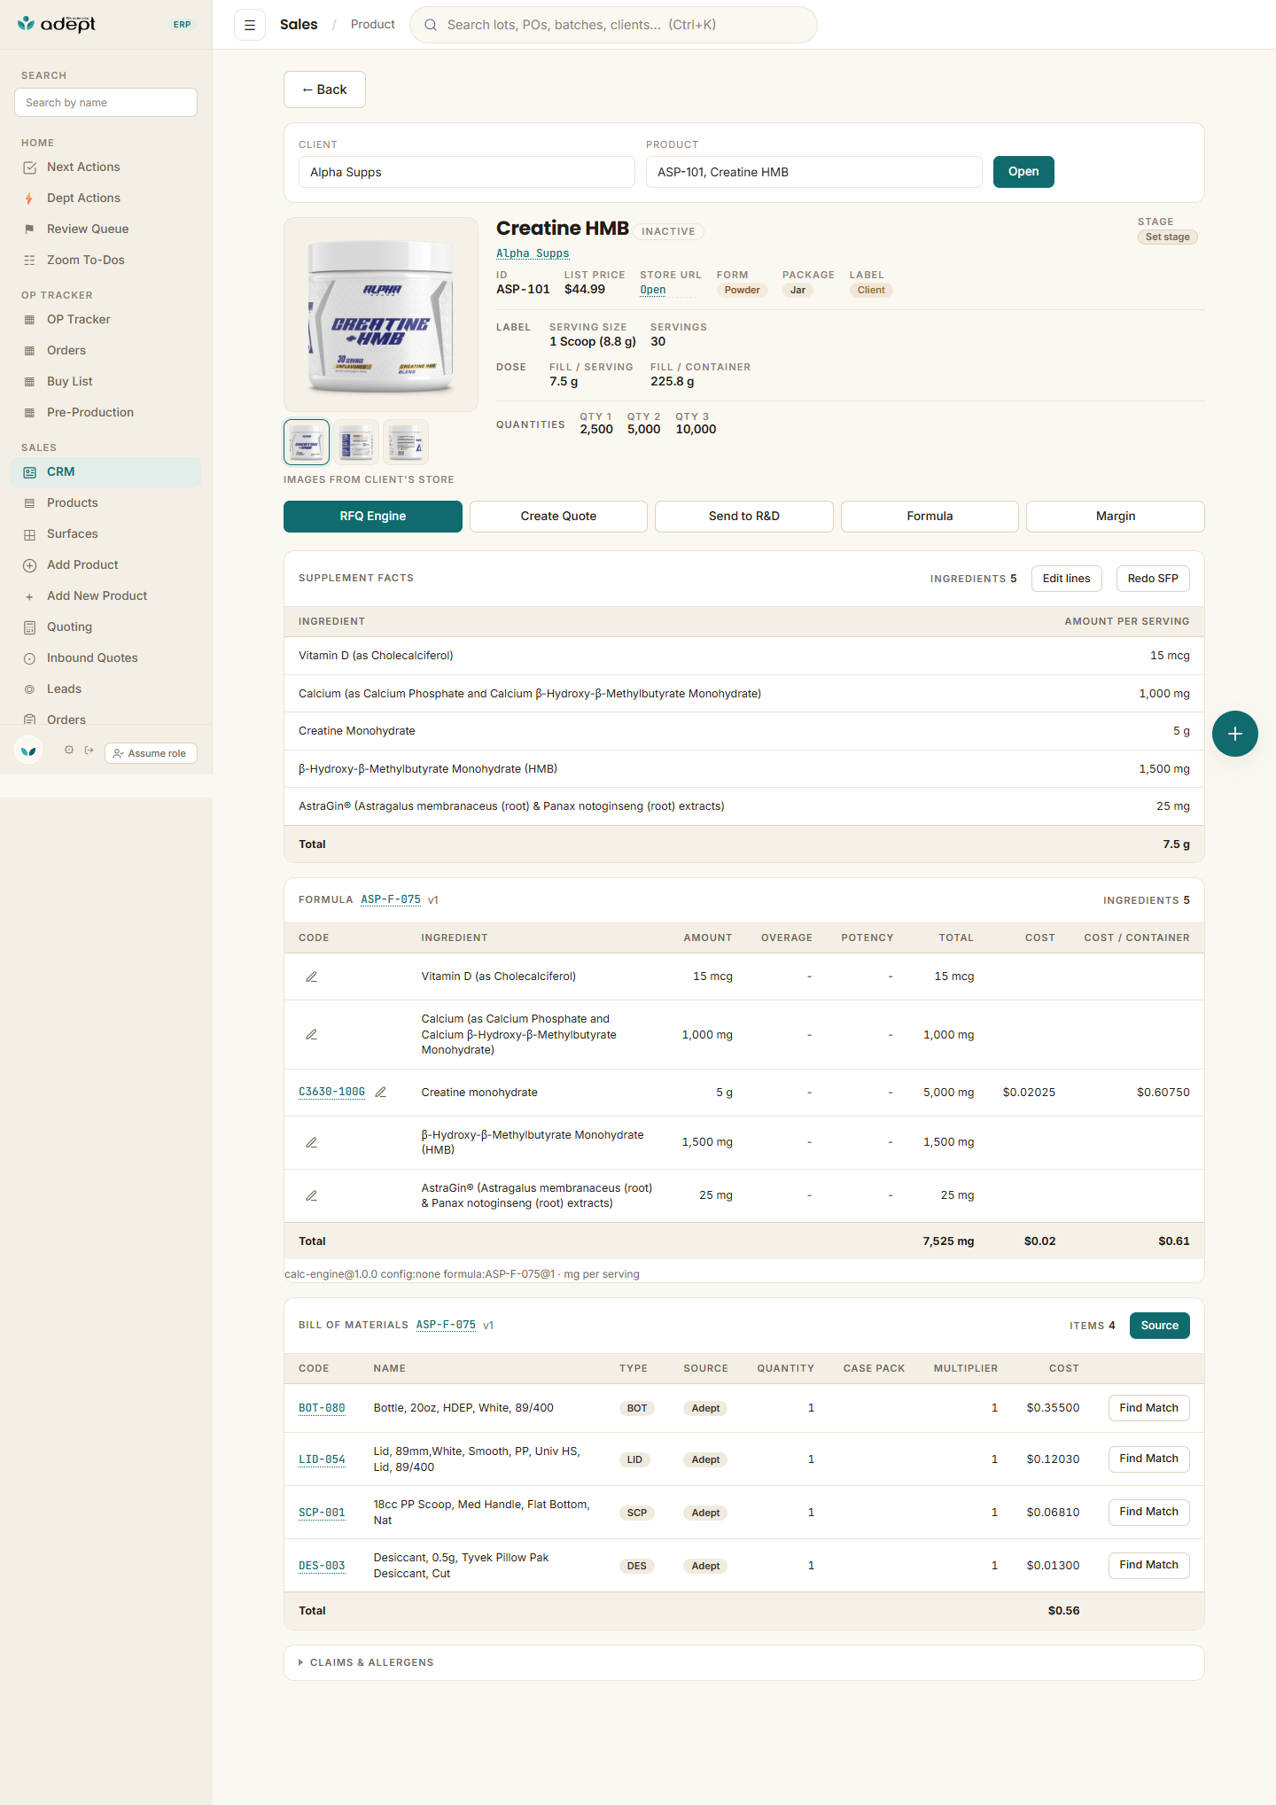
Task: Click the Zoom To-Dos list icon
Action: coord(29,261)
